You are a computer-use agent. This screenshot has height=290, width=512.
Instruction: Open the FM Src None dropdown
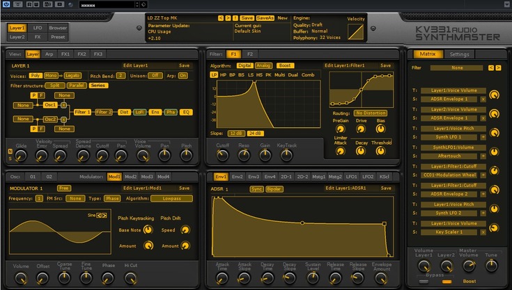pos(75,198)
